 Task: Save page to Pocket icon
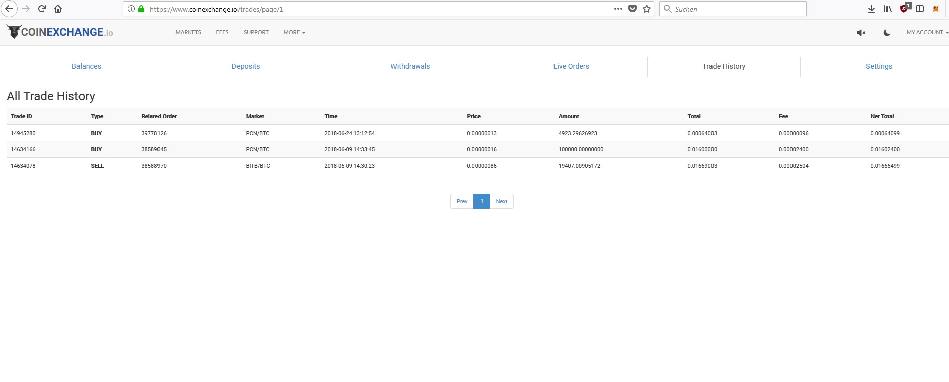coord(632,9)
